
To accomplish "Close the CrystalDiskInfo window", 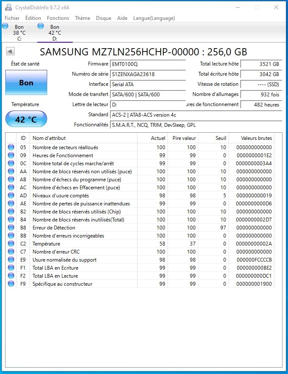I will pos(276,7).
